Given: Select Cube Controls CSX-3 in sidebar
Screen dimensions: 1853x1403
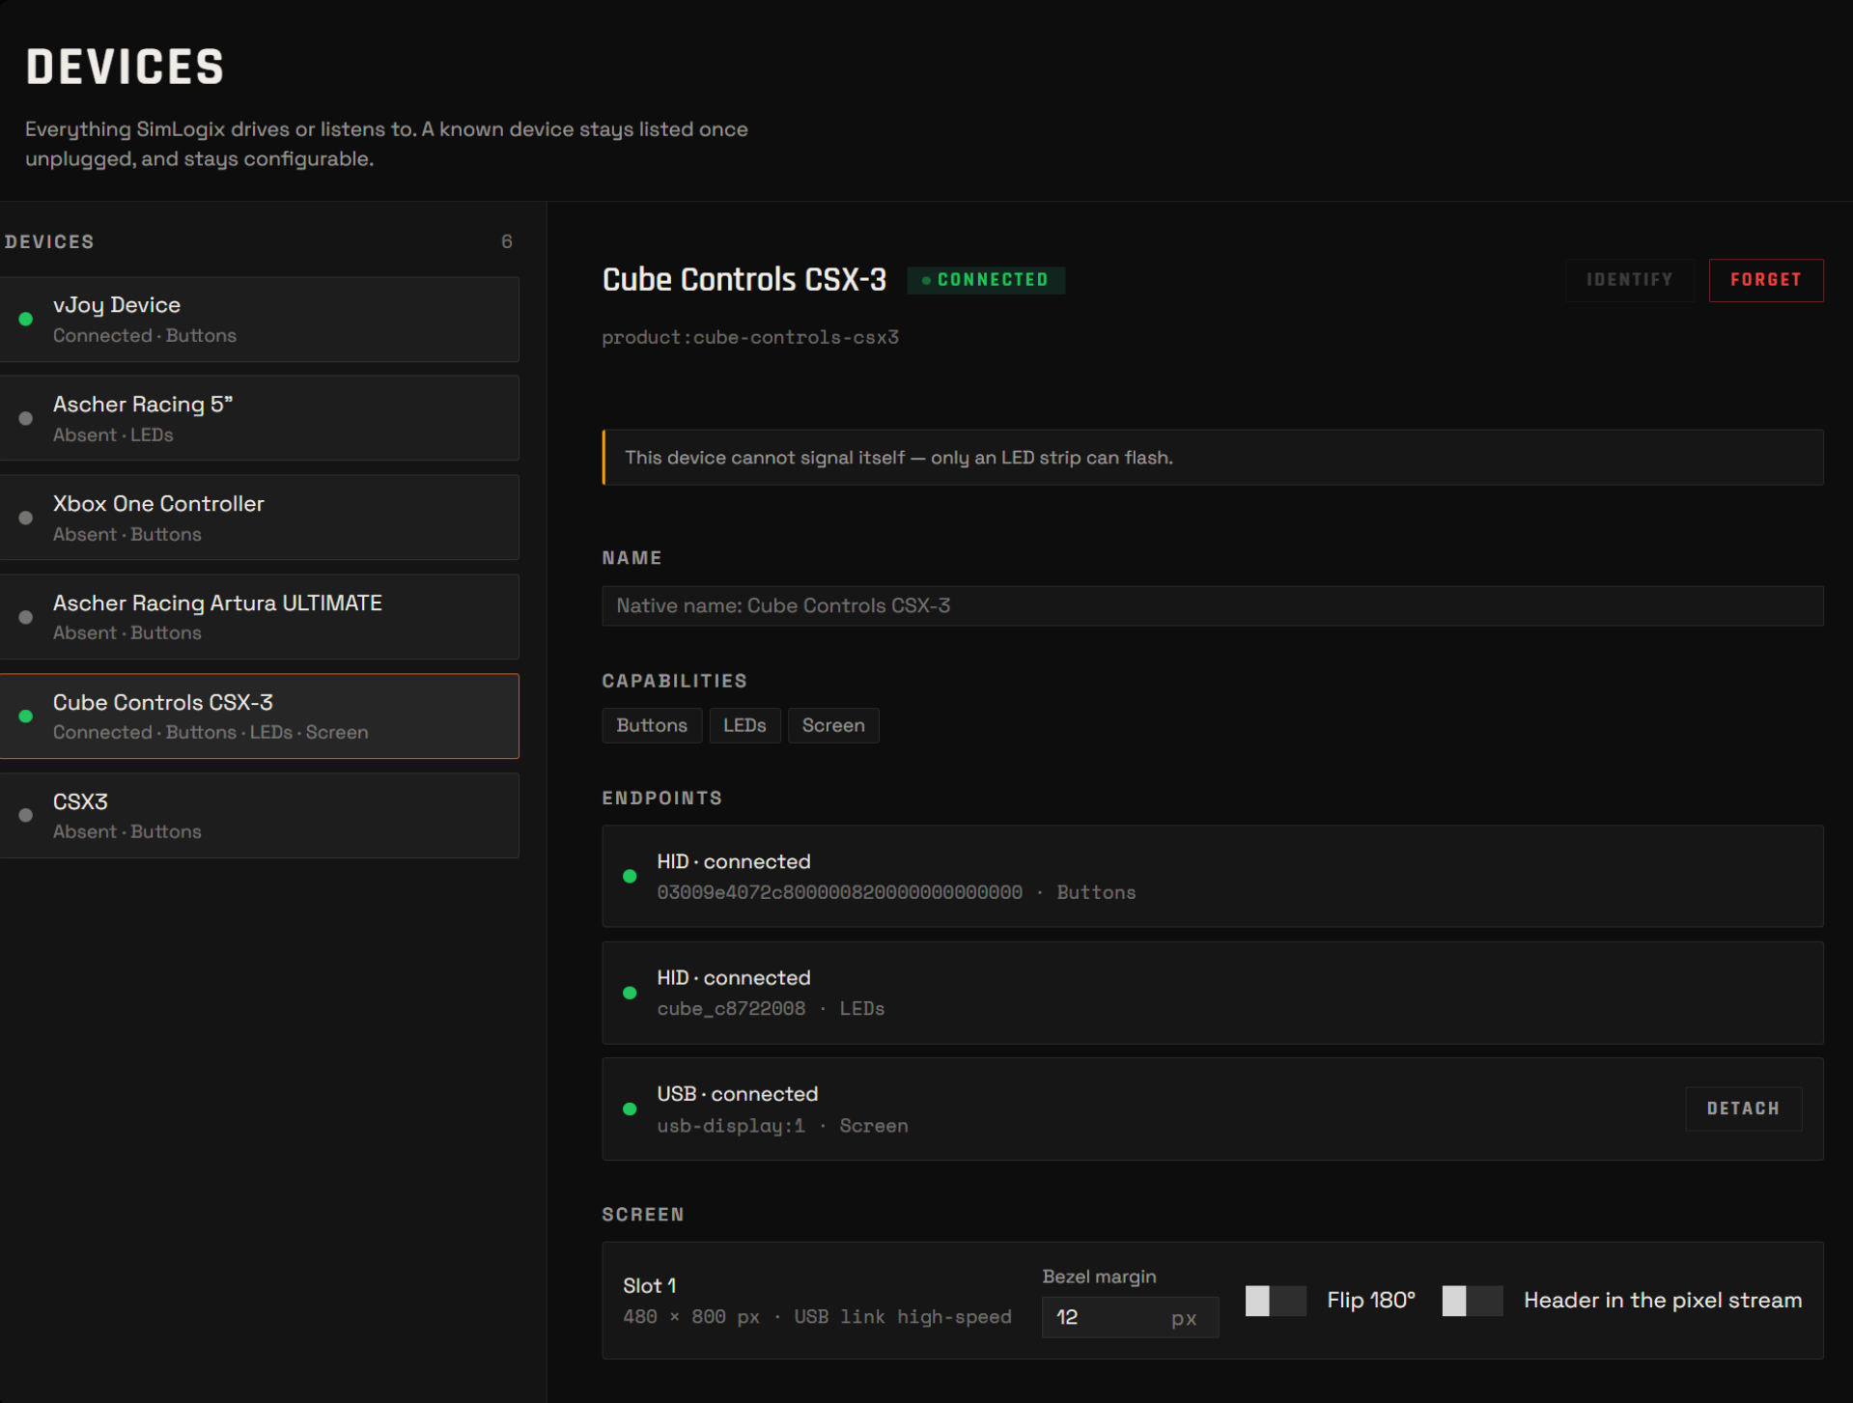Looking at the screenshot, I should (259, 716).
